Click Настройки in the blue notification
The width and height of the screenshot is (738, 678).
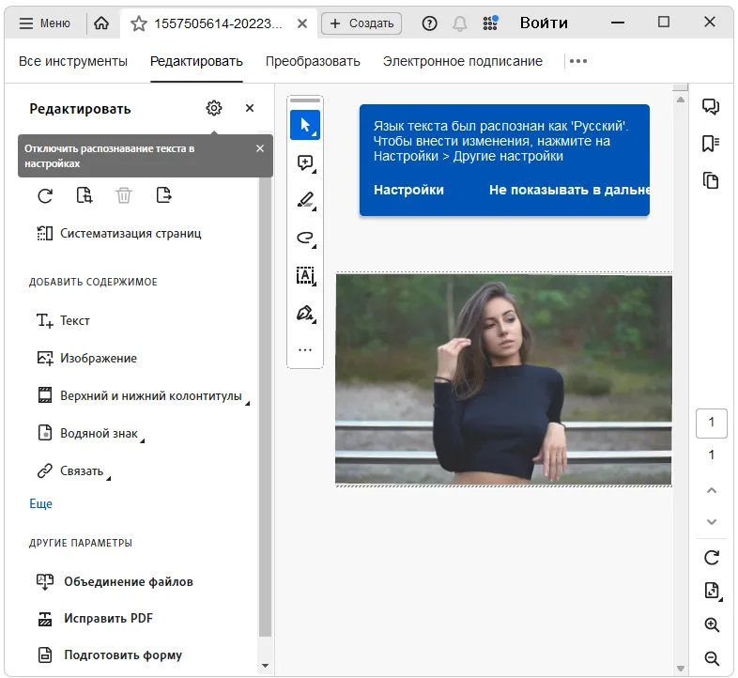tap(408, 190)
